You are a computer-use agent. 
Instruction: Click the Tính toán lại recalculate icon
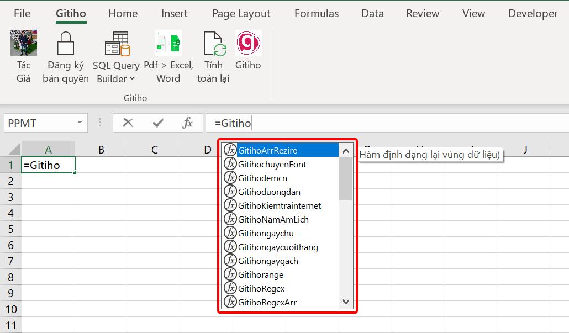tap(213, 43)
